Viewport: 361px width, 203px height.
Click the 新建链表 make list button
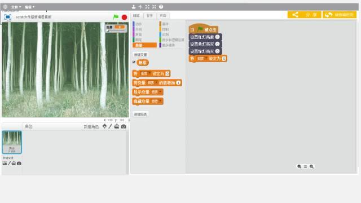[140, 114]
